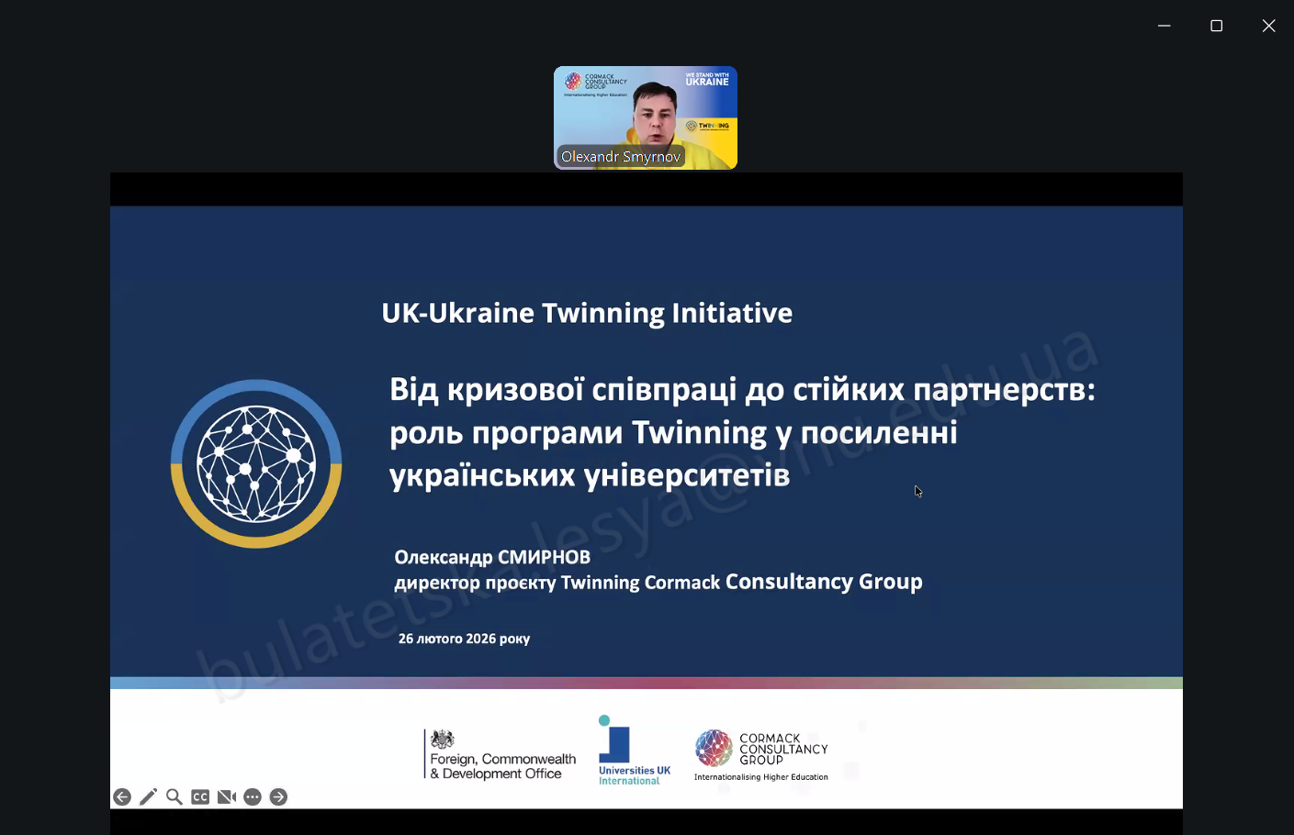This screenshot has height=835, width=1294.
Task: Toggle CC subtitles on the slideshow
Action: coord(200,797)
